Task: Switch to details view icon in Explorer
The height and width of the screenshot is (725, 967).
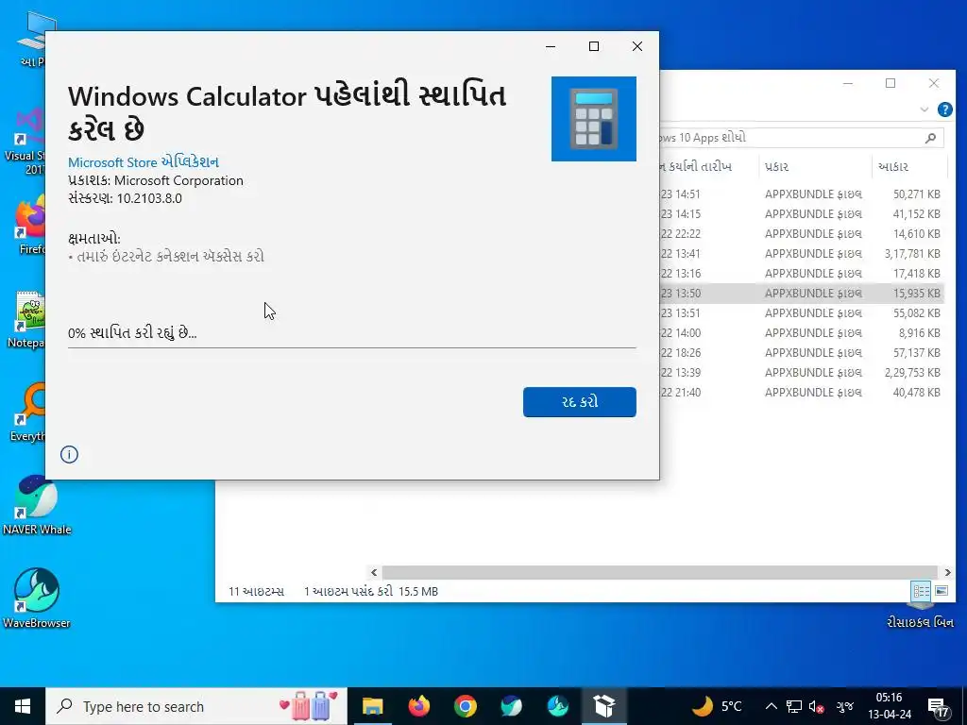Action: [922, 591]
